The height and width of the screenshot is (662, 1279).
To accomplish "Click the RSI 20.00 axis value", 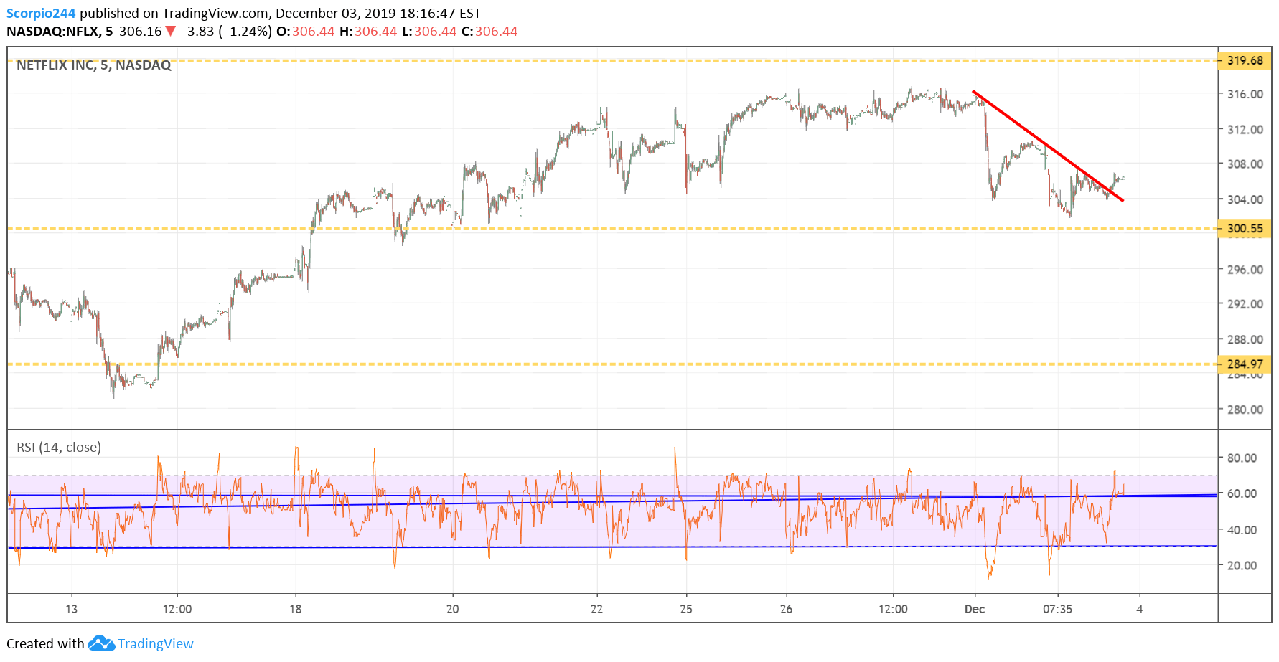I will coord(1242,565).
